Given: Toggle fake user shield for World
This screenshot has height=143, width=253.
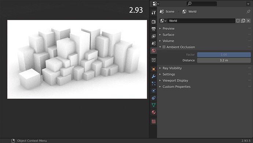Looking at the screenshot, I should (238, 21).
